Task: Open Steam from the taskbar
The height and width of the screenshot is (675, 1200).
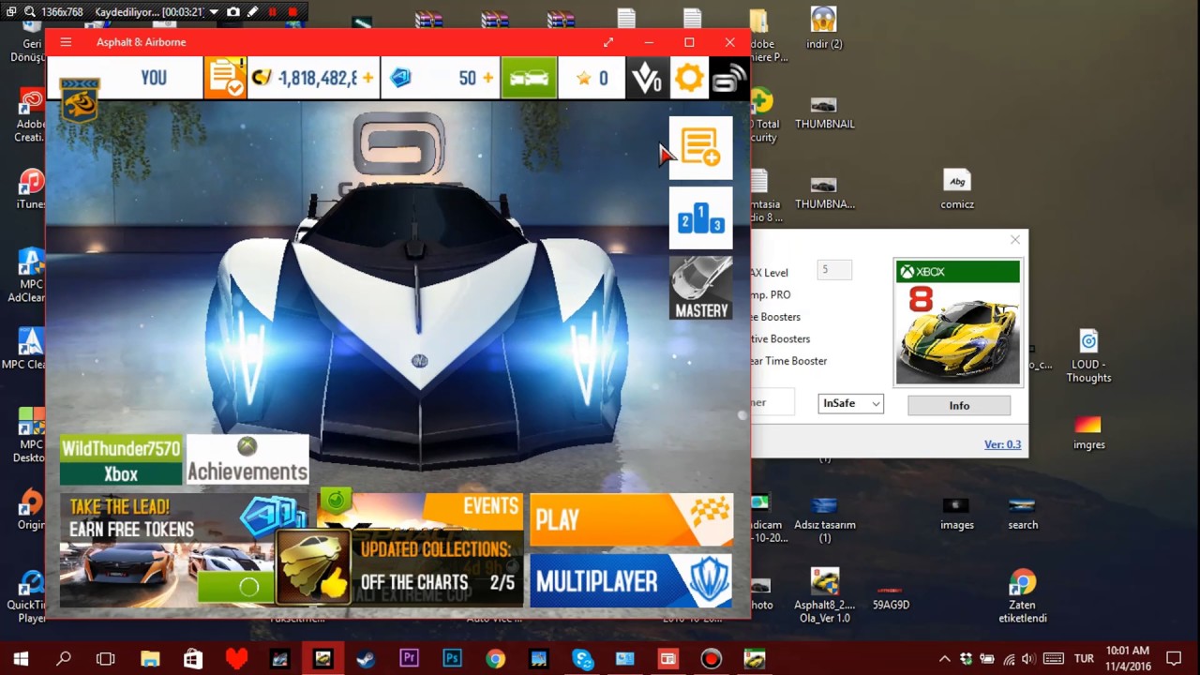Action: pyautogui.click(x=366, y=659)
